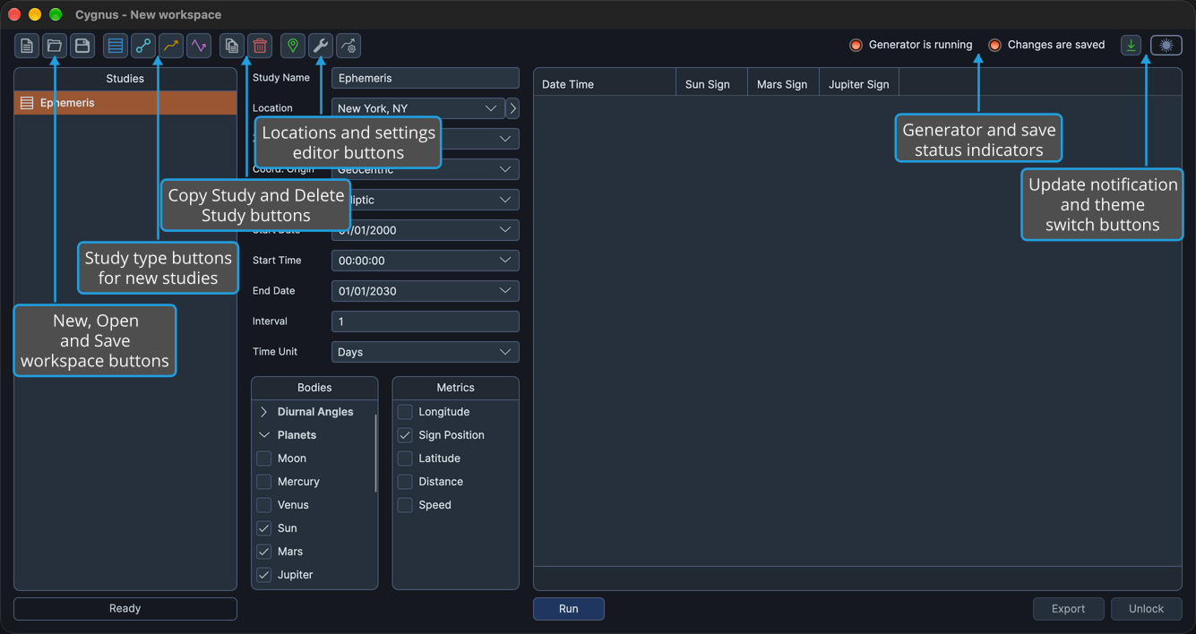Click the Date Time column header

click(605, 84)
